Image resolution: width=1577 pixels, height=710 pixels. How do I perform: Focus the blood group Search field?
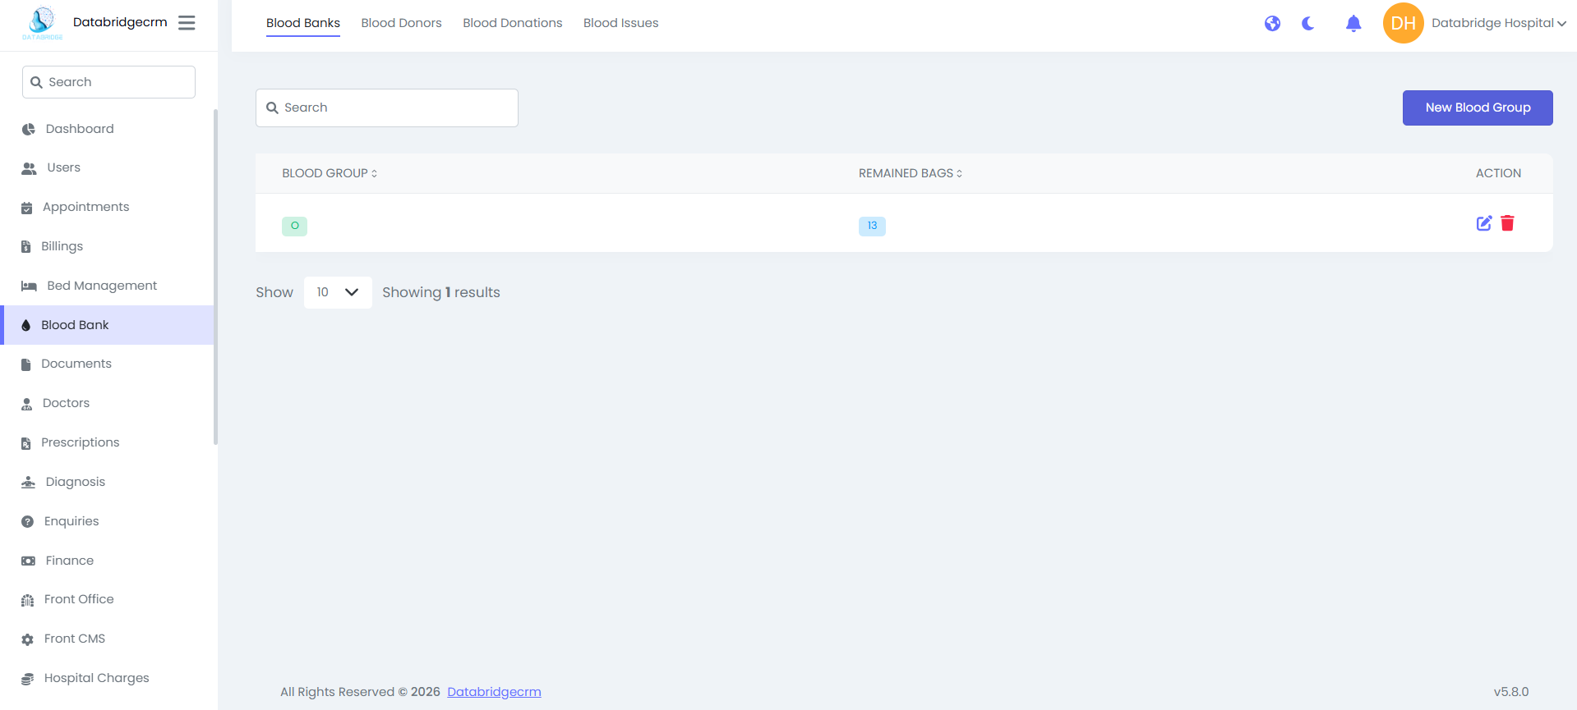click(x=387, y=108)
